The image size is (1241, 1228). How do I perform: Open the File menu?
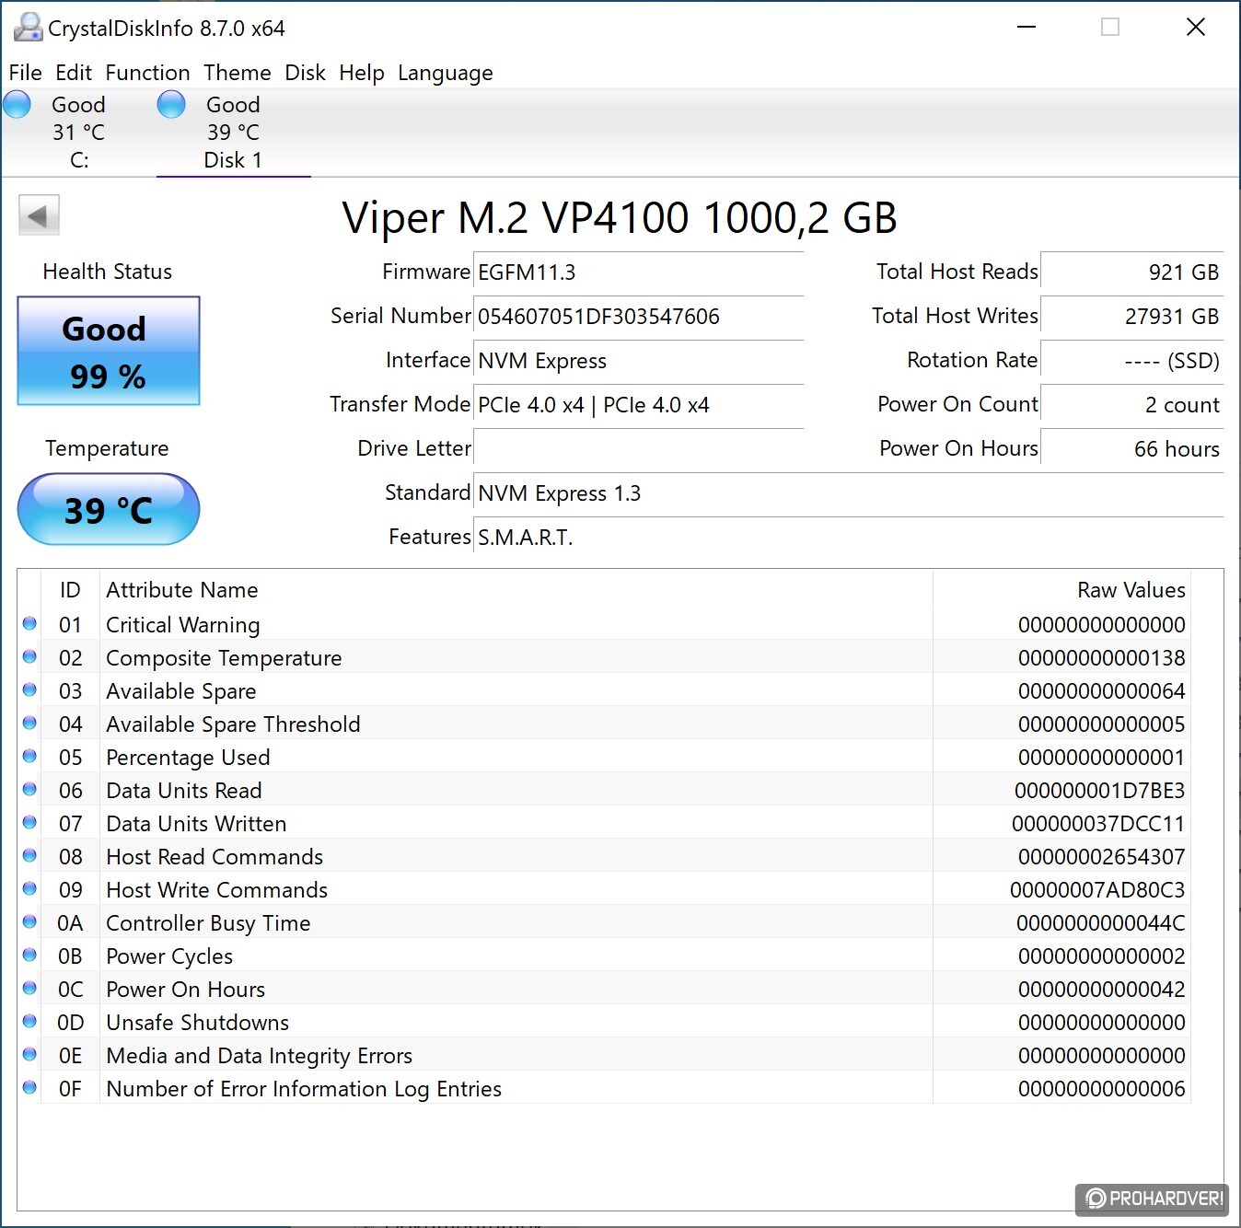26,73
